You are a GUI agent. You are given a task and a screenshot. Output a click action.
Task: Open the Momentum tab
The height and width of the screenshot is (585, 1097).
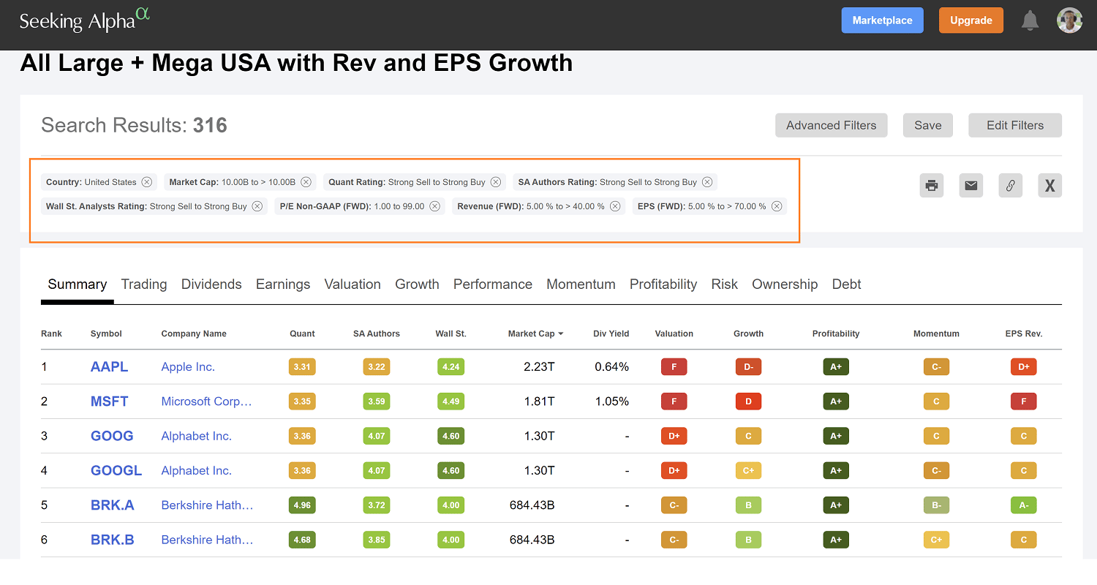click(x=581, y=284)
